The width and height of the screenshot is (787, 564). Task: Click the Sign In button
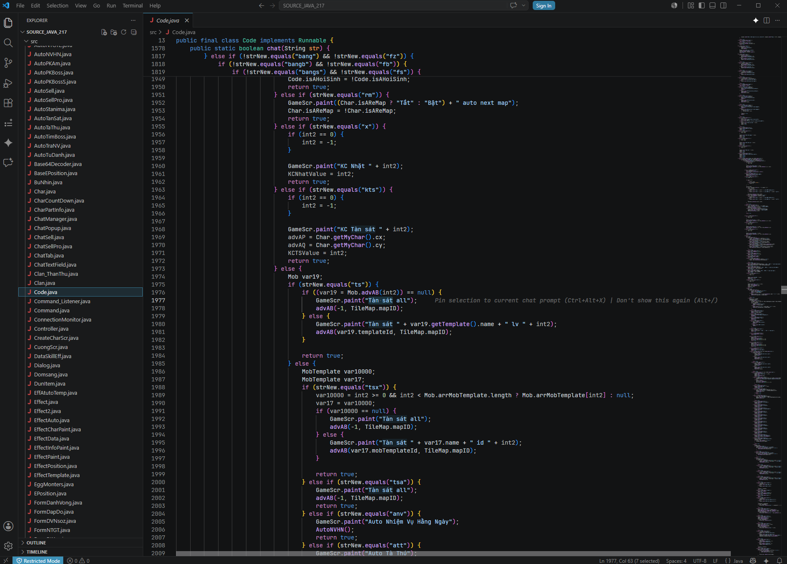click(544, 5)
